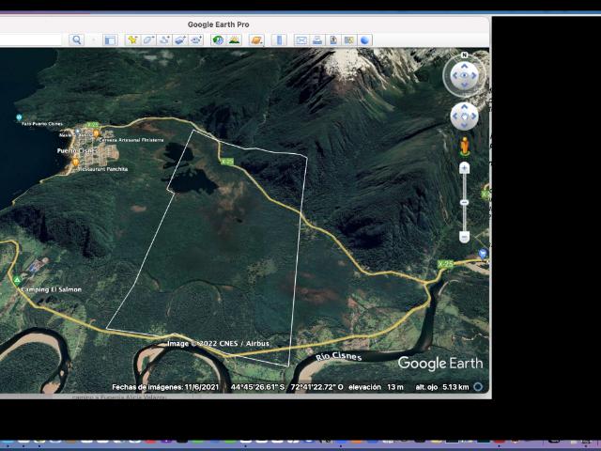The width and height of the screenshot is (601, 451).
Task: Click the alt. ojo 5.13 km readout
Action: (442, 387)
